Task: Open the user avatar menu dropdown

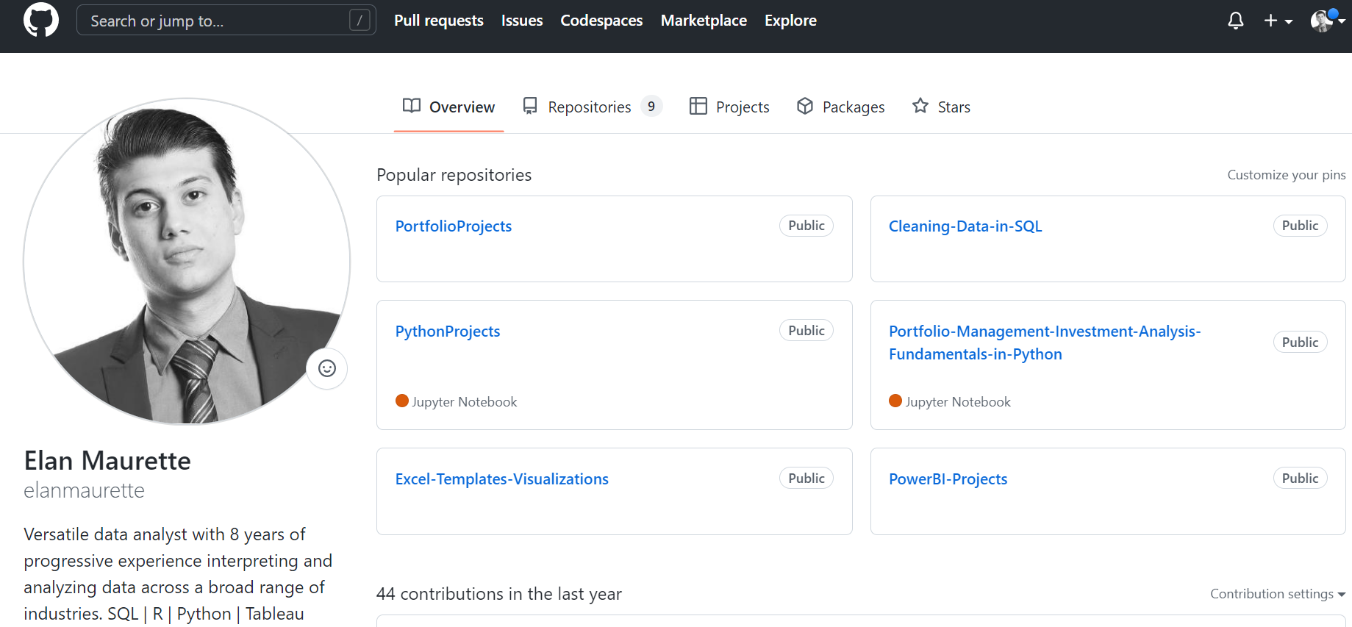Action: pos(1326,21)
